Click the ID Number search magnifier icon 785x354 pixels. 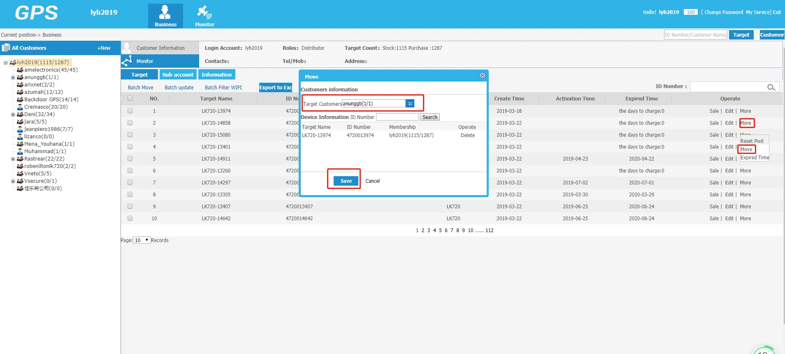click(x=771, y=87)
